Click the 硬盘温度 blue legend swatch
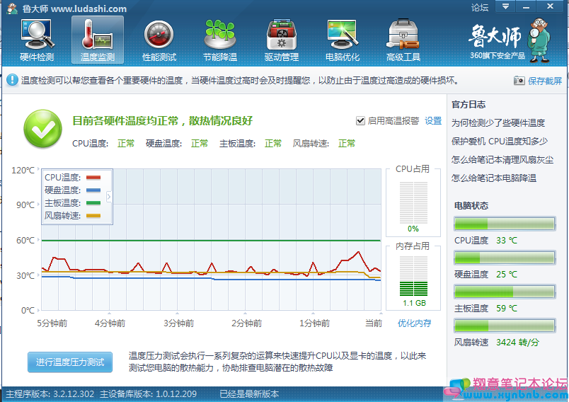Image resolution: width=569 pixels, height=402 pixels. point(93,190)
